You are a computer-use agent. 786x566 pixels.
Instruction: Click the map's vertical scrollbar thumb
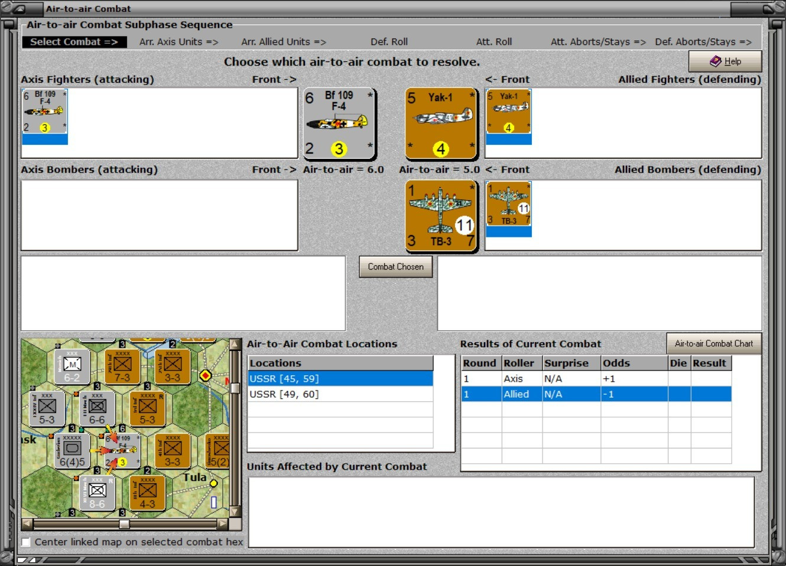pyautogui.click(x=235, y=388)
